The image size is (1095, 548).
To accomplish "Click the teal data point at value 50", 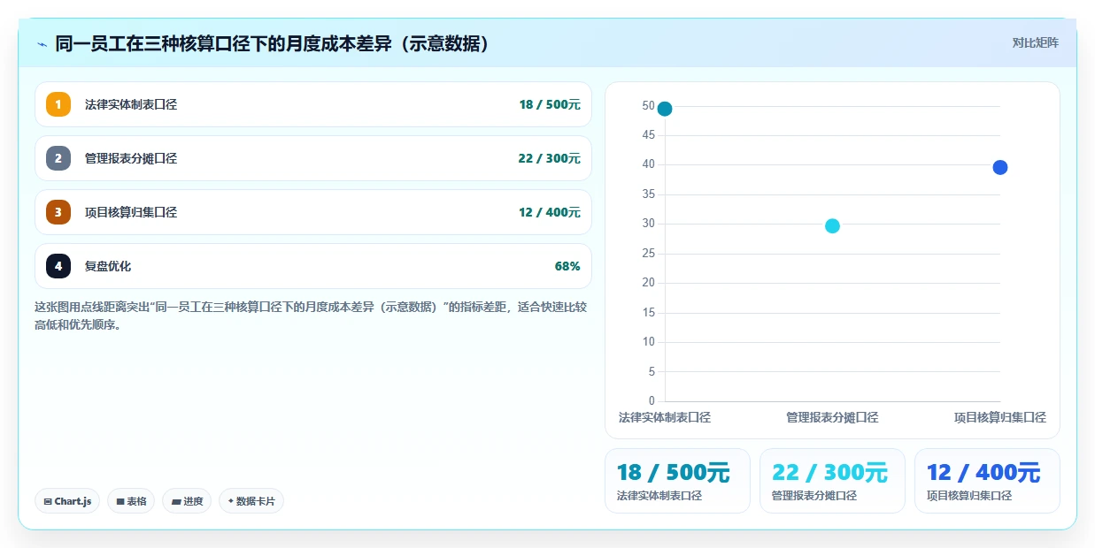I will 665,109.
